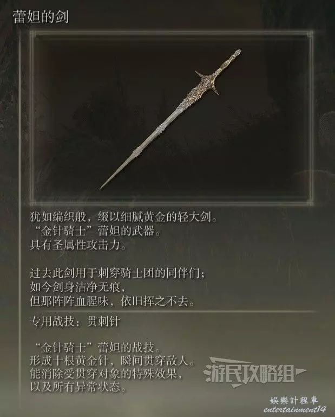The width and height of the screenshot is (335, 417).
Task: Click the line 形成十根黄金针，瞬间贯穿敌人
Action: (113, 361)
